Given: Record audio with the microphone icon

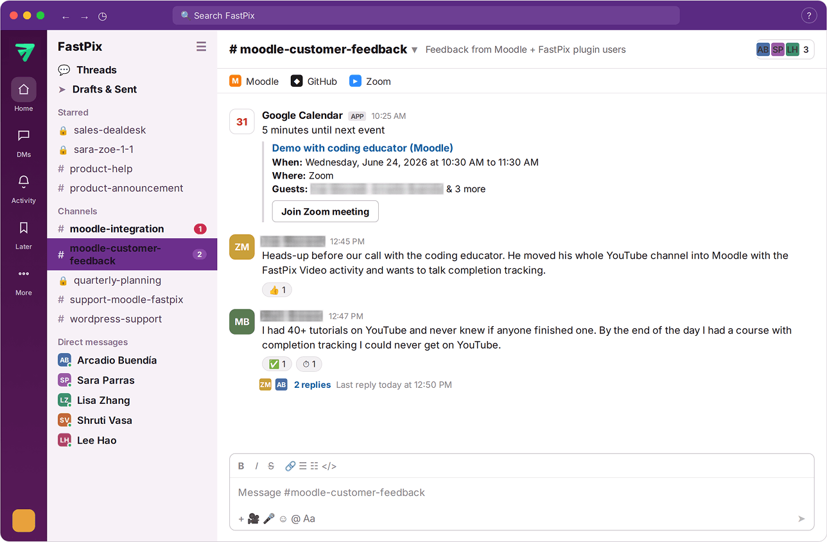Looking at the screenshot, I should coord(269,519).
